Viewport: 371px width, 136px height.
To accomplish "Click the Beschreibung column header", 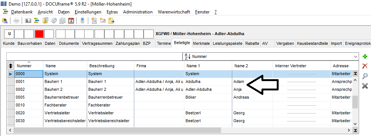I will (110, 66).
